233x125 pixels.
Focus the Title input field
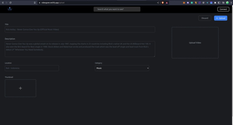pyautogui.click(x=80, y=29)
